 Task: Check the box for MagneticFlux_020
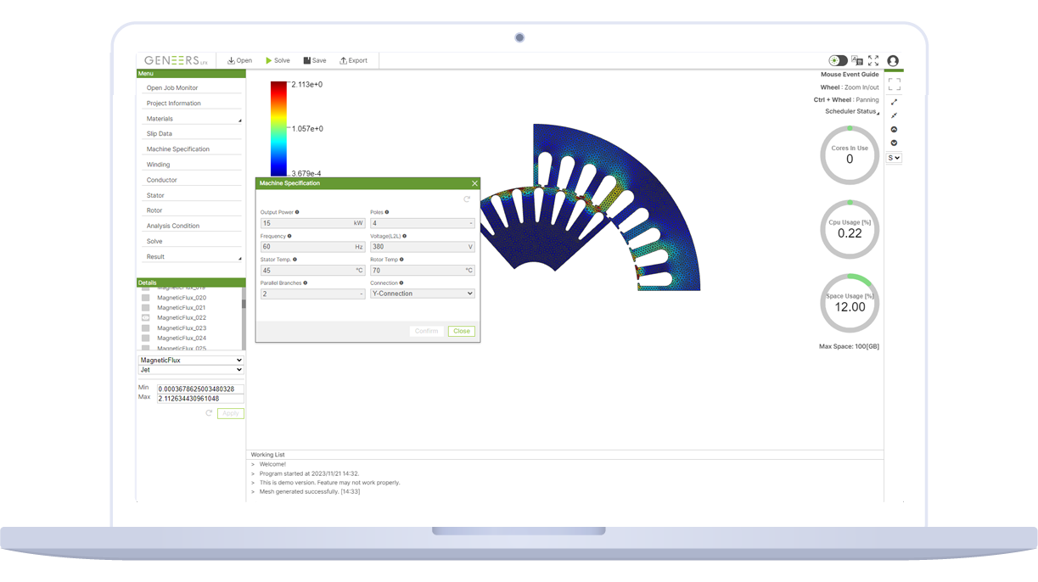145,298
